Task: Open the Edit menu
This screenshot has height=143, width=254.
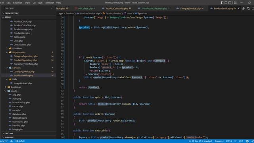Action: tap(8, 3)
